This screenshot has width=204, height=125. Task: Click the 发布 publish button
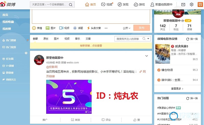[x=142, y=28]
